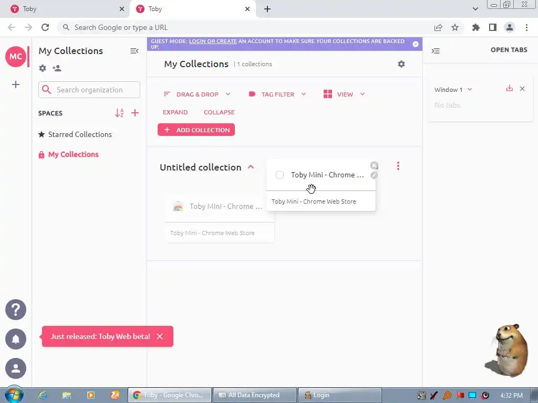538x403 pixels.
Task: Save Window 1 session icon
Action: pos(510,88)
